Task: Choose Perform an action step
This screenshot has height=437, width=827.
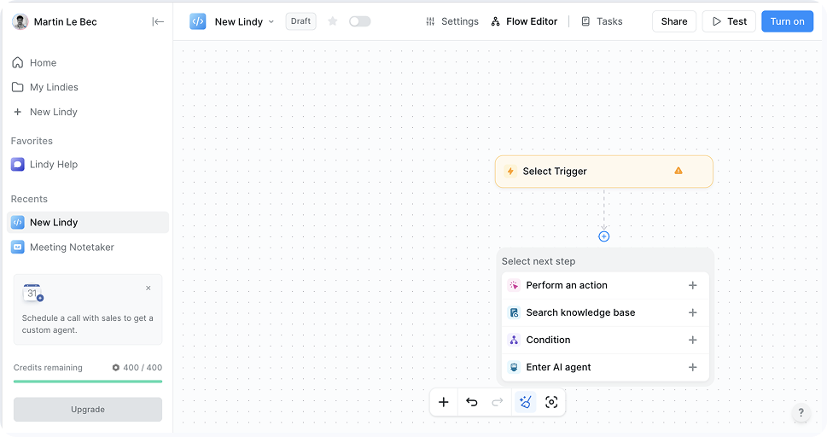Action: coord(605,286)
